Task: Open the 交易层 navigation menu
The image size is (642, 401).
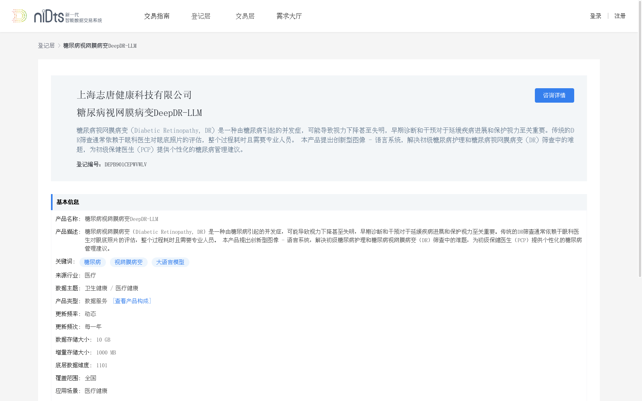Action: click(x=245, y=16)
